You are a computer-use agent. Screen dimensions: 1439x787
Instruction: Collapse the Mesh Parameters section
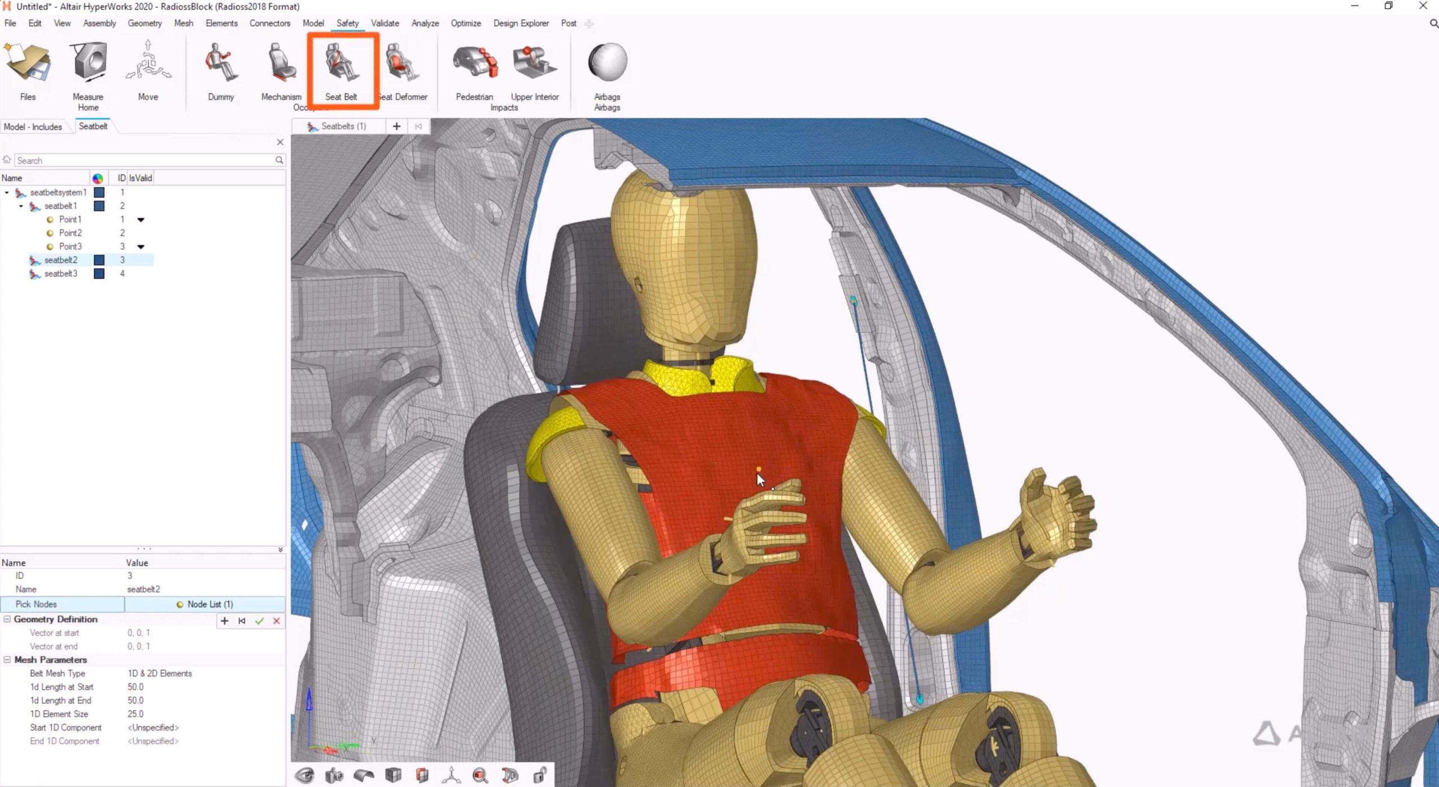click(x=7, y=659)
